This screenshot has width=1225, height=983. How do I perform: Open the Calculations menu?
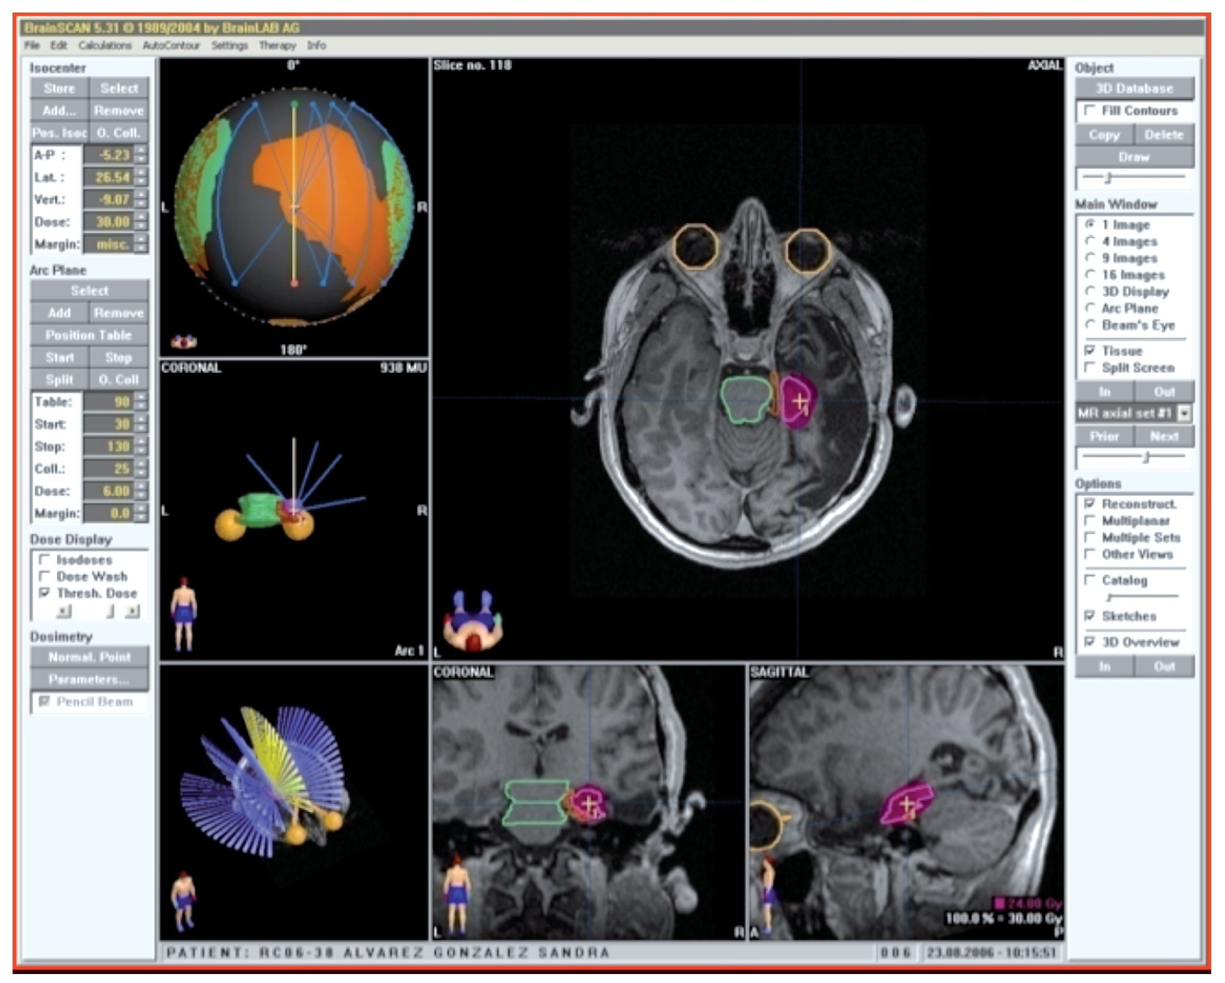[105, 45]
